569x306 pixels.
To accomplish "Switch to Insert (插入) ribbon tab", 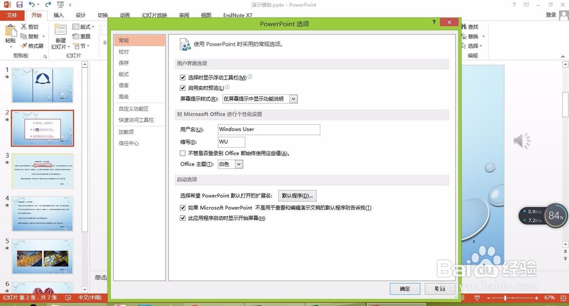I will click(59, 15).
